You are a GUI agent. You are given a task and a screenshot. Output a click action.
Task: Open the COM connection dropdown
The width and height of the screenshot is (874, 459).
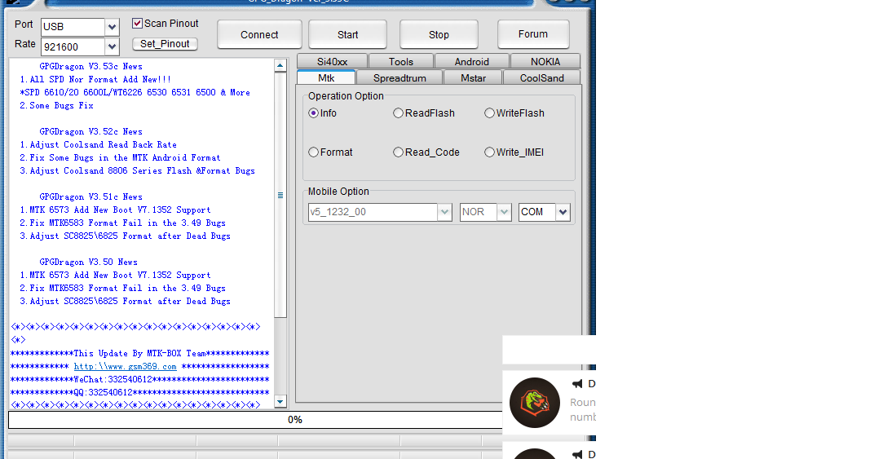click(x=563, y=212)
